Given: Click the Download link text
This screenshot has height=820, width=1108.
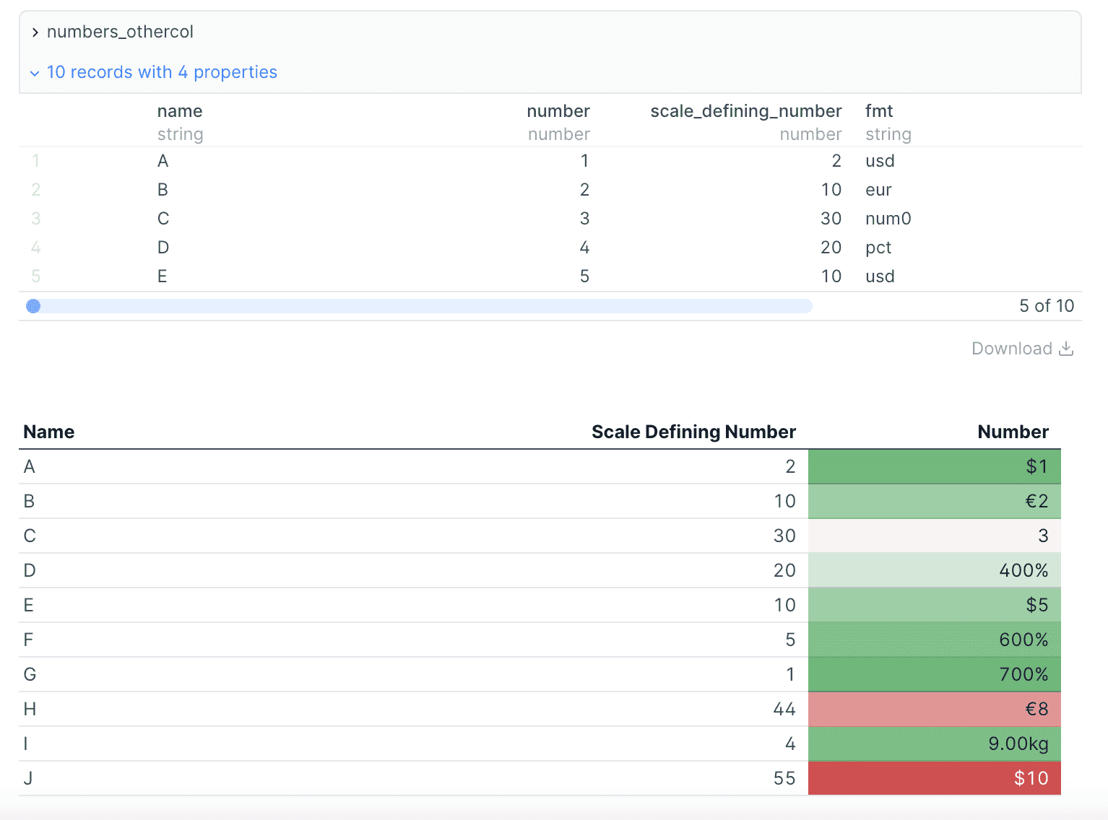Looking at the screenshot, I should (1011, 349).
